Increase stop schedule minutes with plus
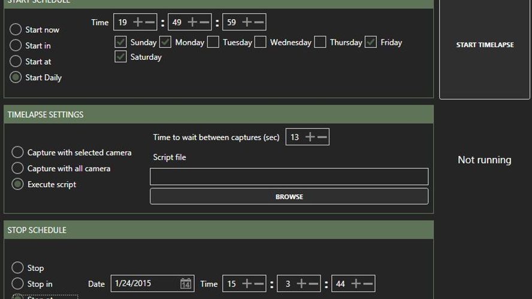Image resolution: width=532 pixels, height=299 pixels. (x=301, y=283)
